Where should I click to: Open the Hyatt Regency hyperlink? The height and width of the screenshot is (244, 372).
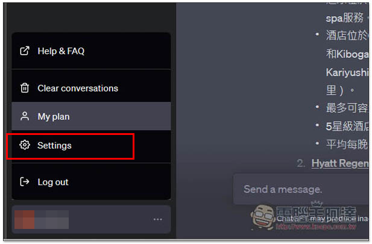click(x=341, y=163)
